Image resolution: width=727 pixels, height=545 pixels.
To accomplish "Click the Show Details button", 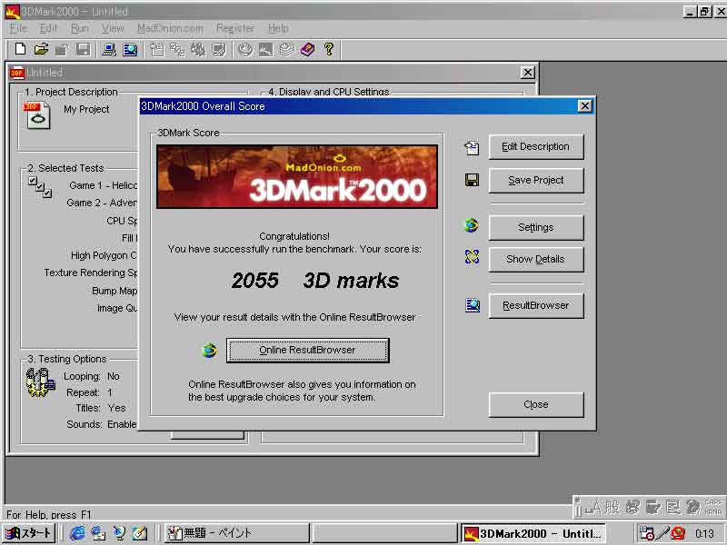I will click(536, 259).
